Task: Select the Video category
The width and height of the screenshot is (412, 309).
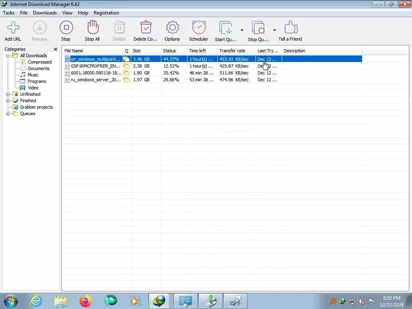Action: (33, 88)
